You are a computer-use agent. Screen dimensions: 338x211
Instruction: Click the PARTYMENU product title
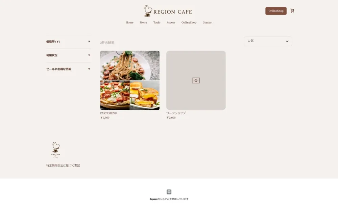pos(108,113)
